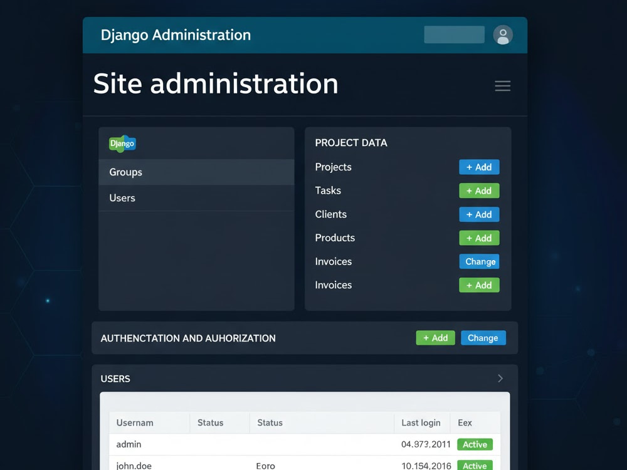Viewport: 627px width, 470px height.
Task: Open the Products link
Action: 335,238
